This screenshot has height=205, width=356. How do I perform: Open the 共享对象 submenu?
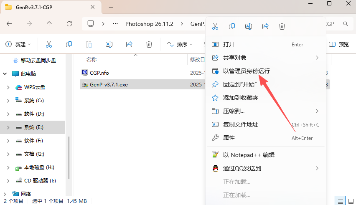click(x=266, y=58)
